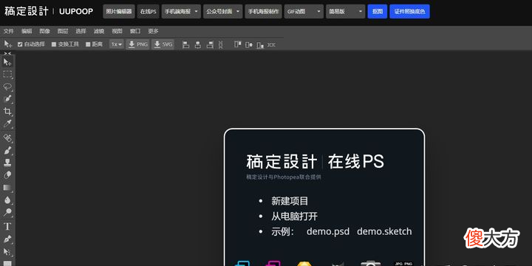Click 从电脑打开 in the welcome dialog
532x266 pixels.
pyautogui.click(x=294, y=216)
